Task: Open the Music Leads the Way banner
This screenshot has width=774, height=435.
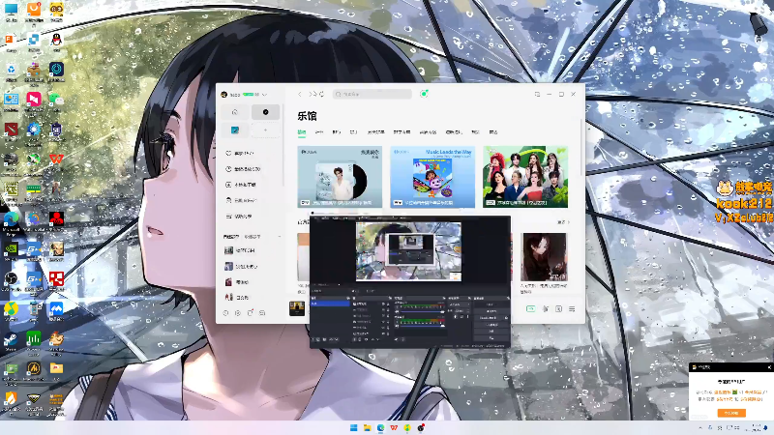Action: (432, 177)
